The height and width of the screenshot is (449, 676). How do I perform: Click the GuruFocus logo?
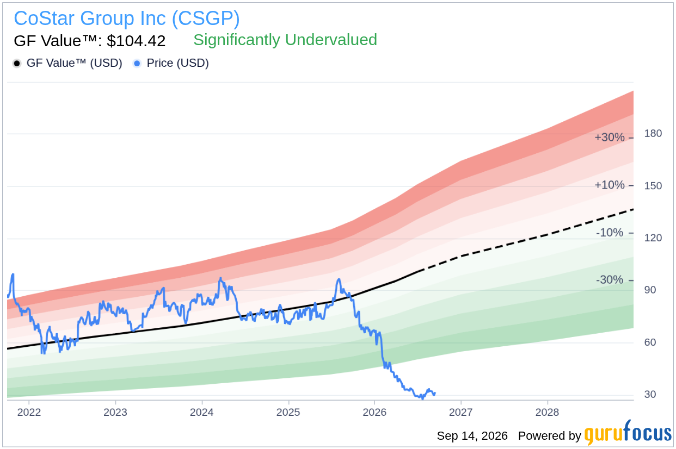tap(628, 433)
